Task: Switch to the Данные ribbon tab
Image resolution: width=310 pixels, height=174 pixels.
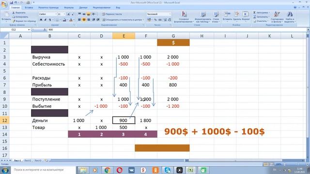Action: pos(83,8)
